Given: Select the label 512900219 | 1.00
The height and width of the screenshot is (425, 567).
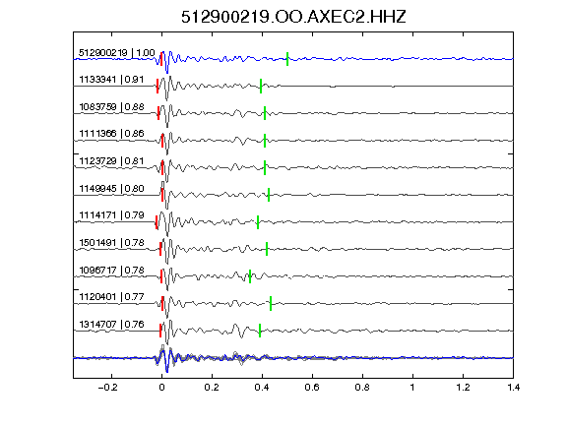Looking at the screenshot, I should click(117, 53).
